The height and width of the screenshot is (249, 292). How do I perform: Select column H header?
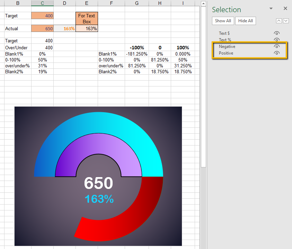point(160,3)
